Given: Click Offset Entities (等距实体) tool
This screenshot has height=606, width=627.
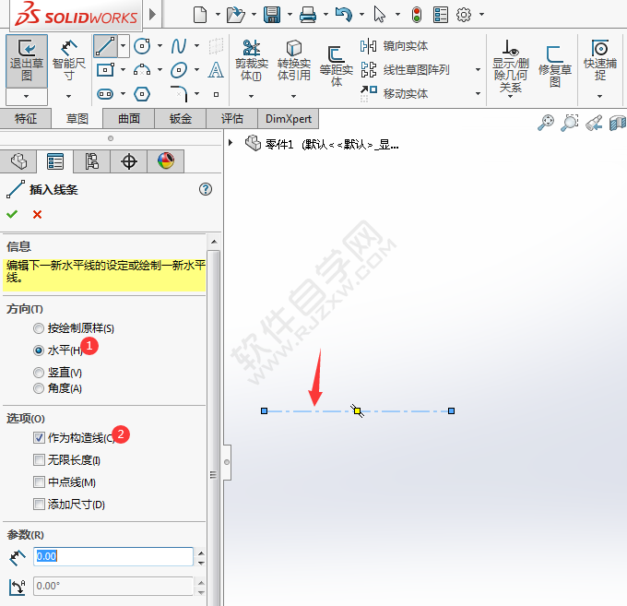Looking at the screenshot, I should tap(337, 66).
